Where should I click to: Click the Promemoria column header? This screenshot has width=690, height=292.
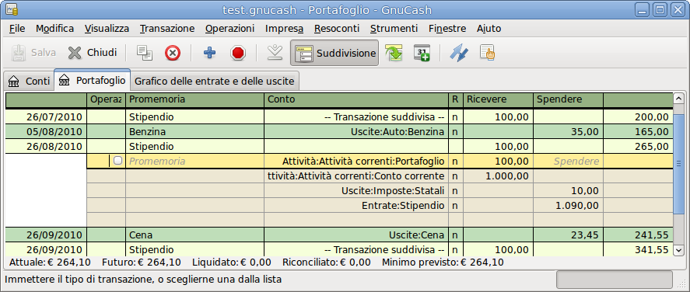195,99
